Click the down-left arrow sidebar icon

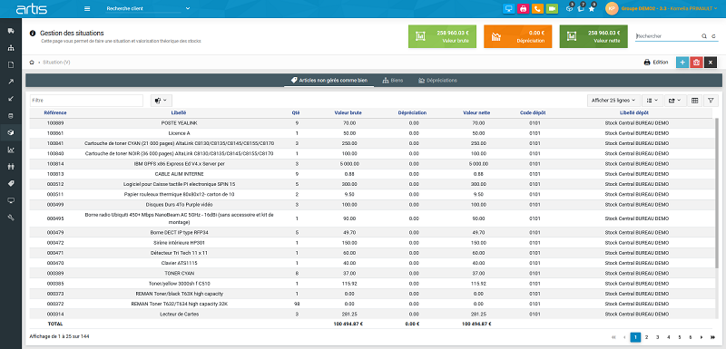coord(11,99)
